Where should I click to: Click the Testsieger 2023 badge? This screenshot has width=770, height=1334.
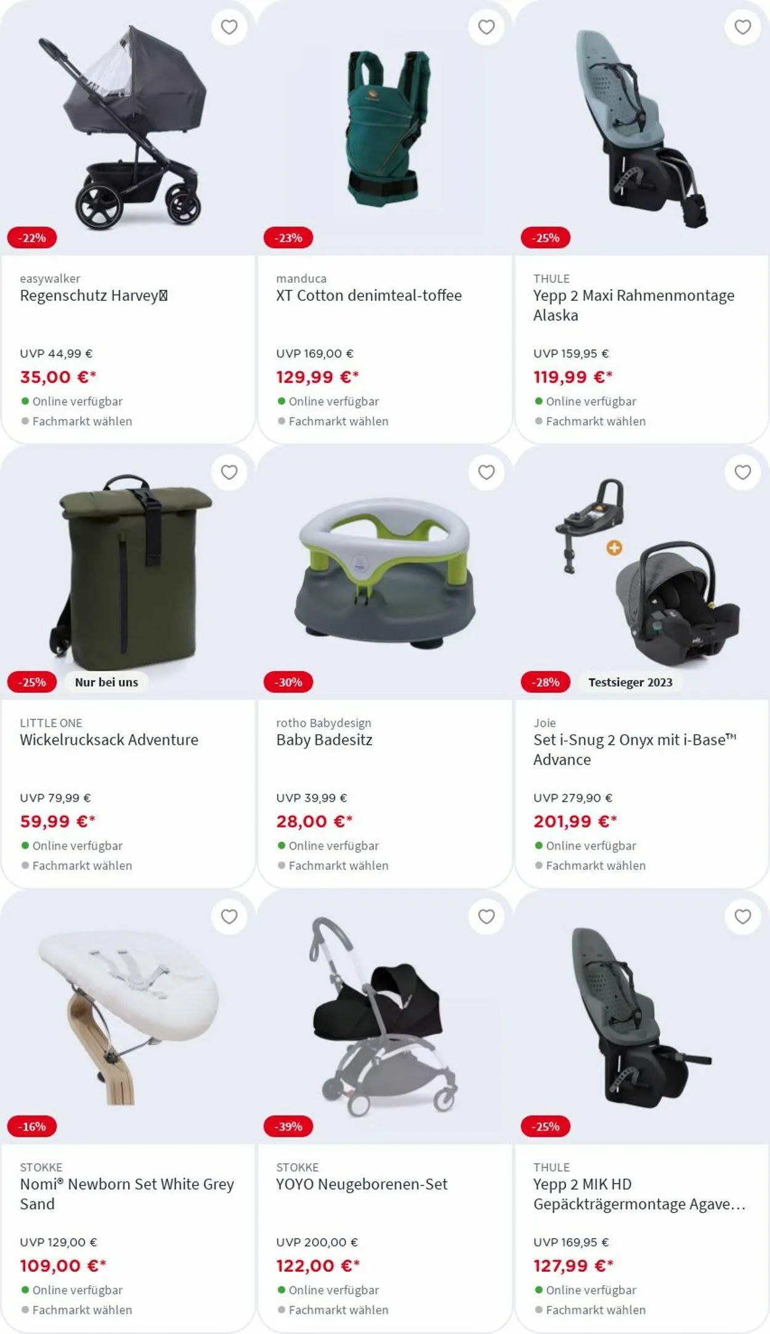pos(630,682)
